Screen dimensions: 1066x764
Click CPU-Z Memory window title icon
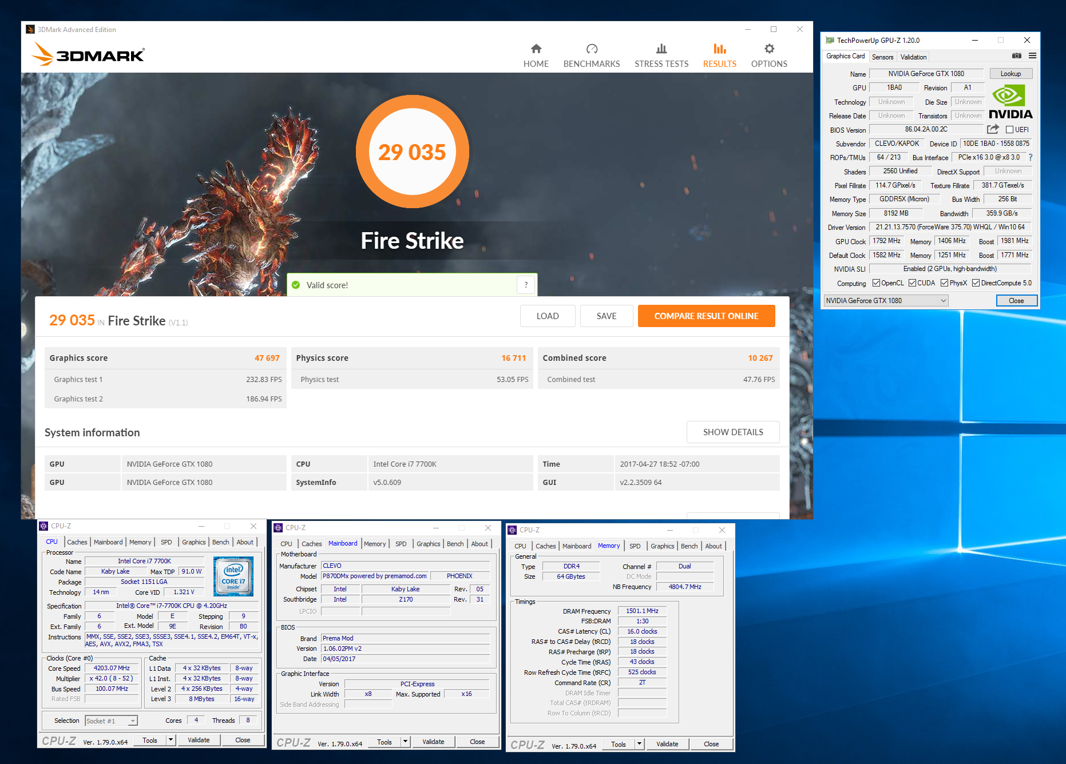512,530
